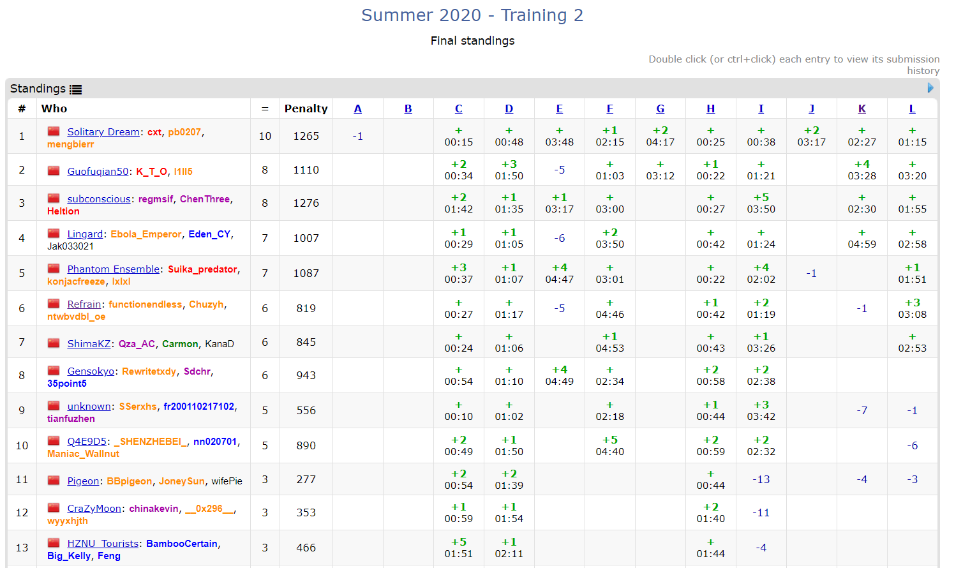Open problem L column header link
The height and width of the screenshot is (568, 970).
(912, 108)
